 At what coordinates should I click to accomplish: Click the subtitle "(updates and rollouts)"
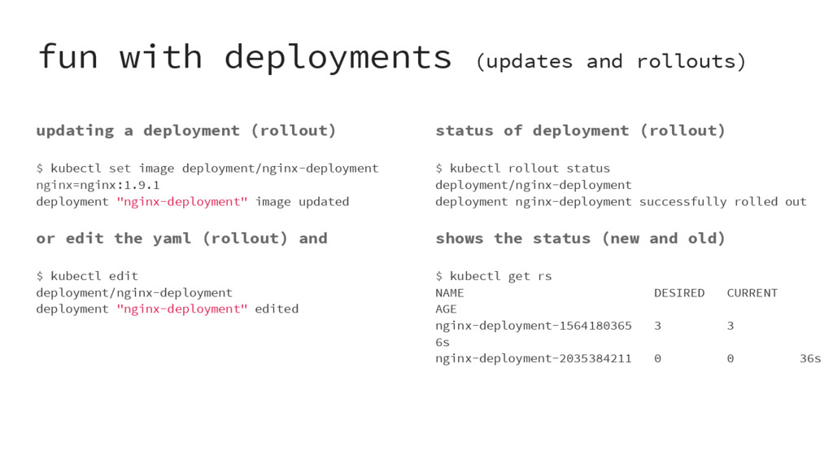(x=612, y=61)
